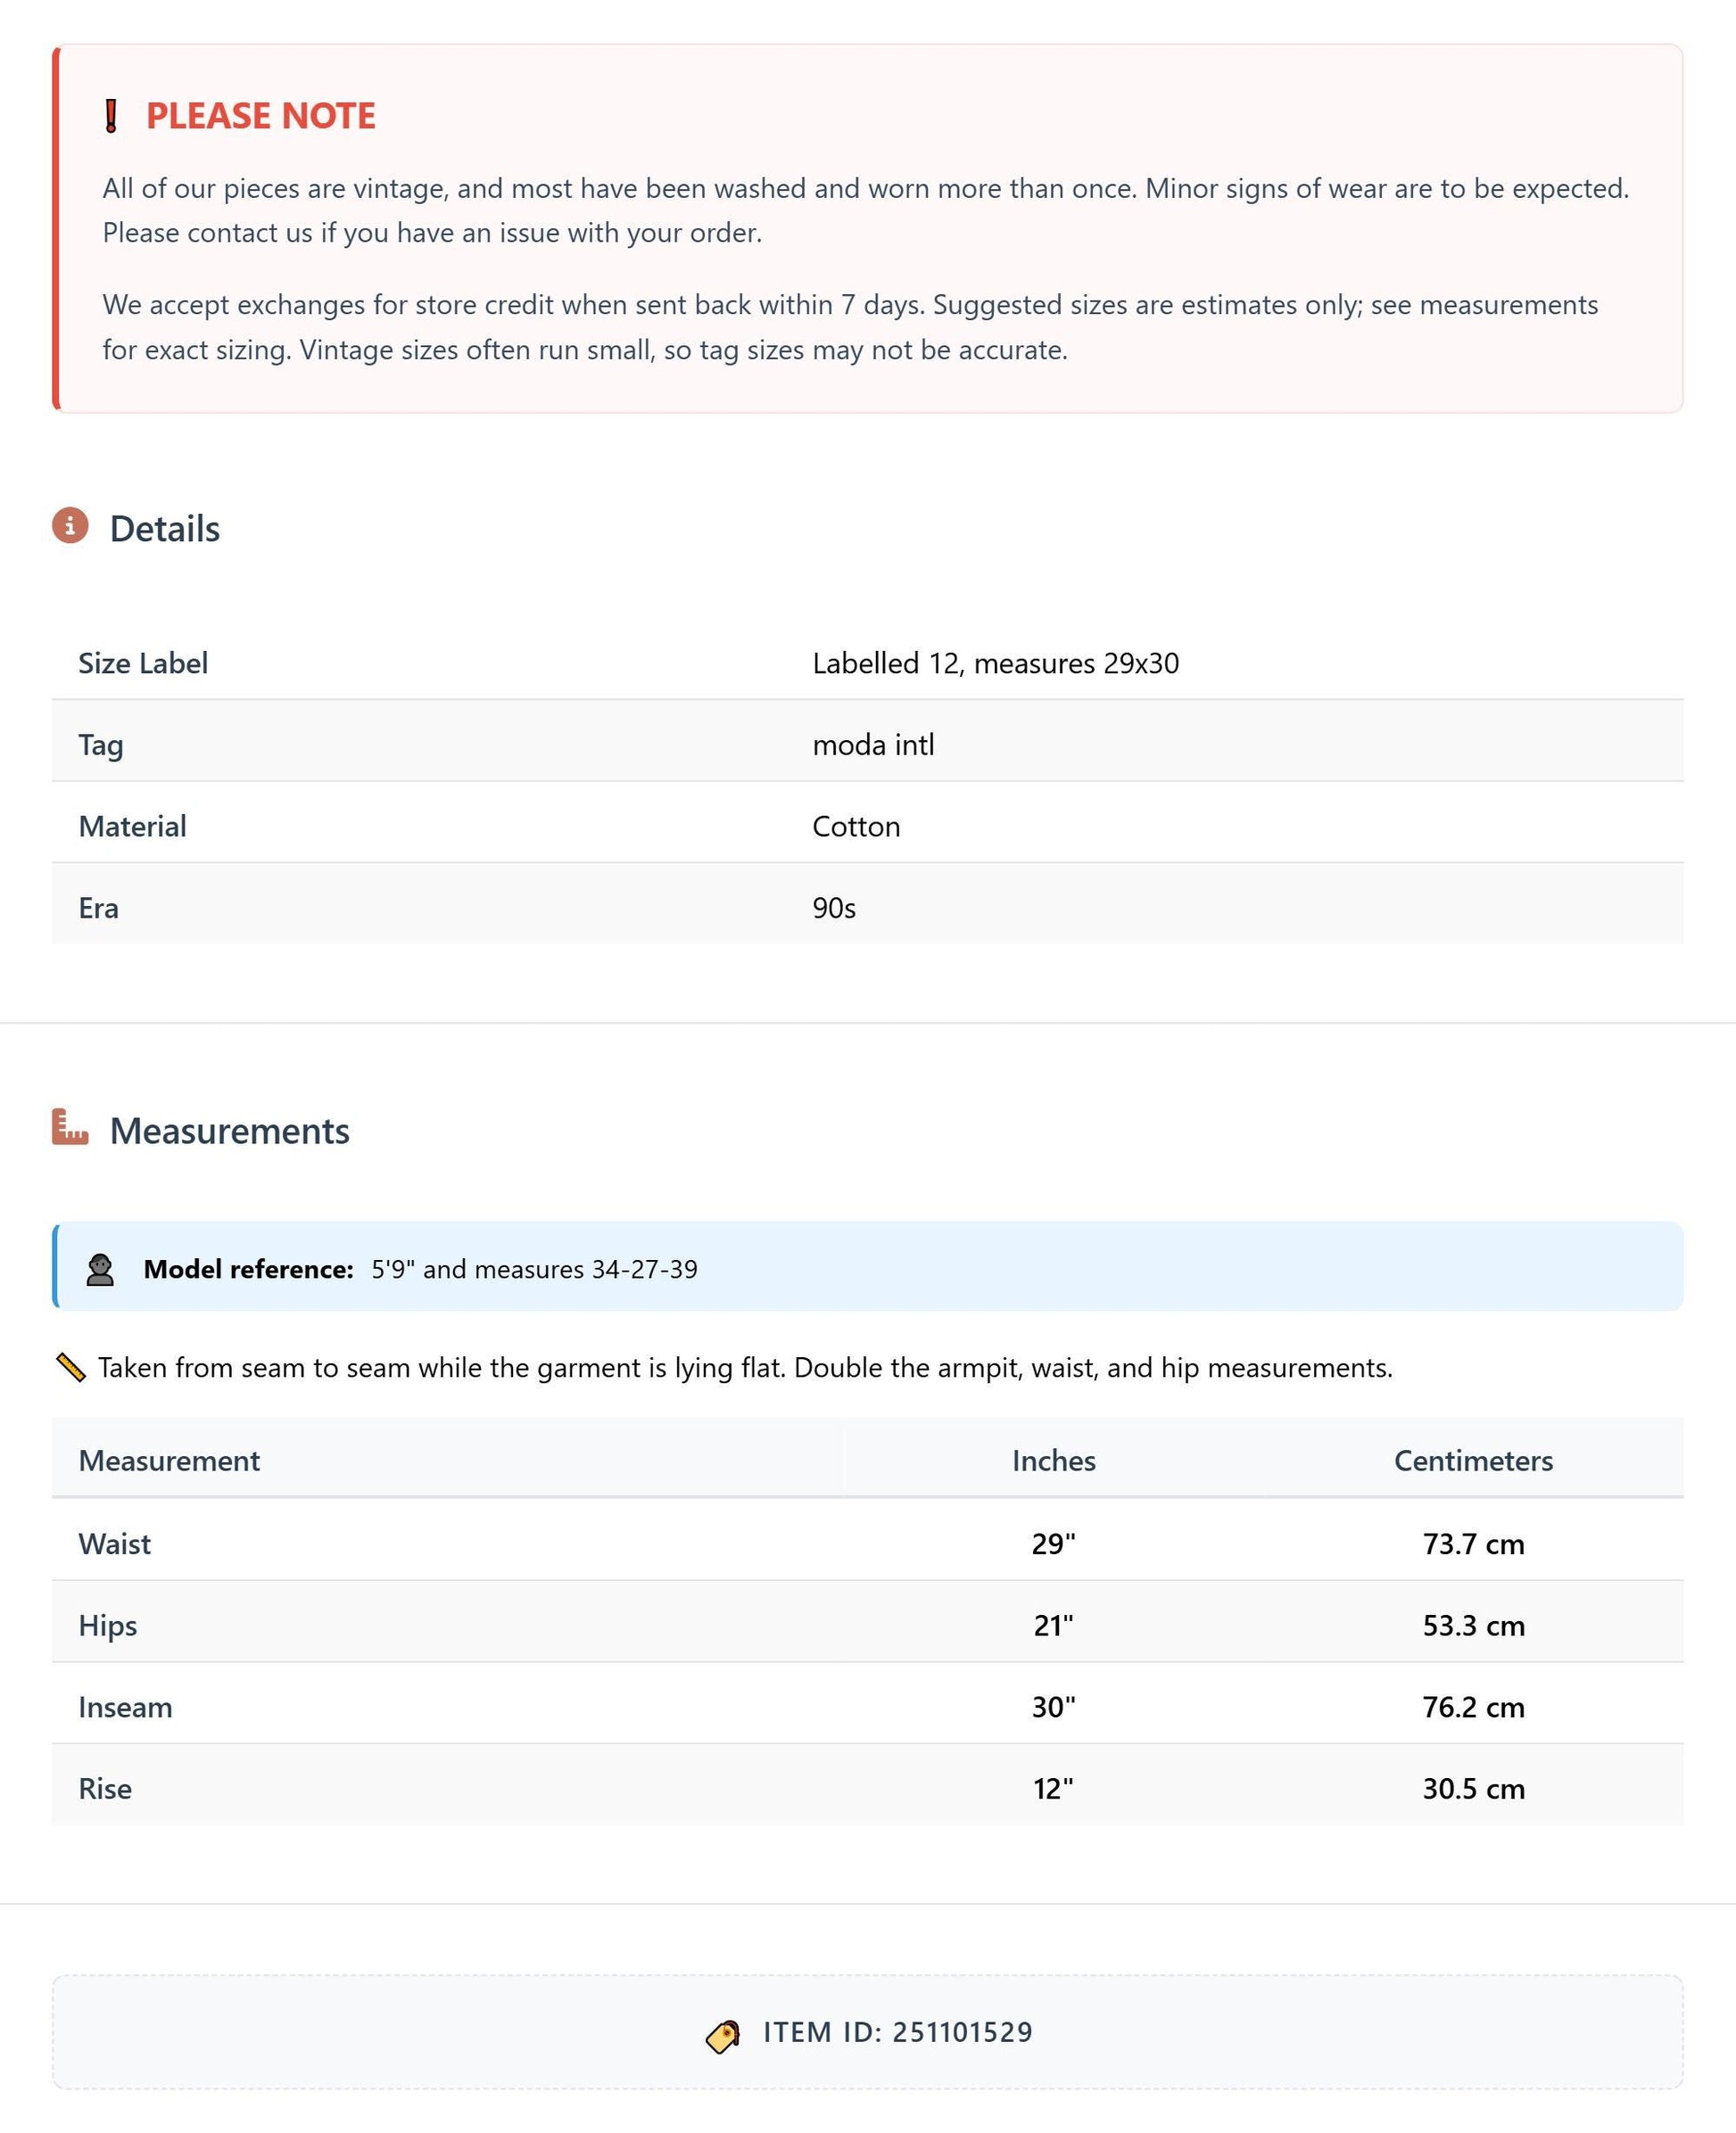The width and height of the screenshot is (1736, 2133).
Task: Click the Hips 53.3 cm cell
Action: click(x=1474, y=1626)
